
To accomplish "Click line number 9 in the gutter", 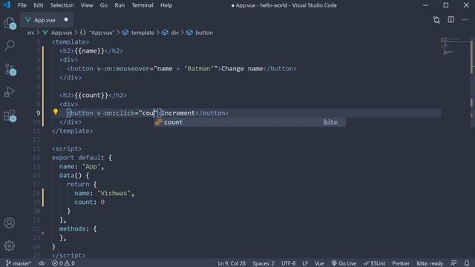I will point(38,113).
